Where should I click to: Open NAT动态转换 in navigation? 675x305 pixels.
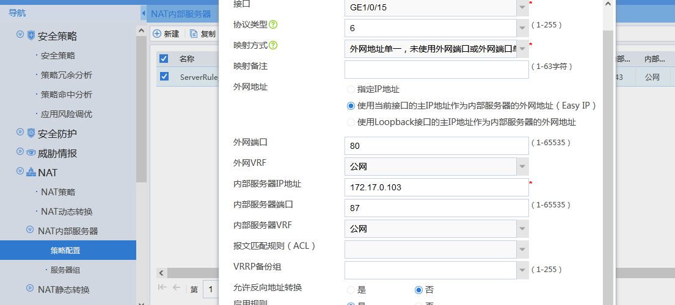pyautogui.click(x=67, y=212)
